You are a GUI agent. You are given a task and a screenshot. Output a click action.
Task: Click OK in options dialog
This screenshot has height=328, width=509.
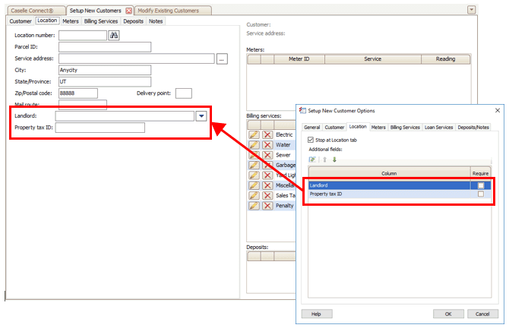(x=448, y=314)
